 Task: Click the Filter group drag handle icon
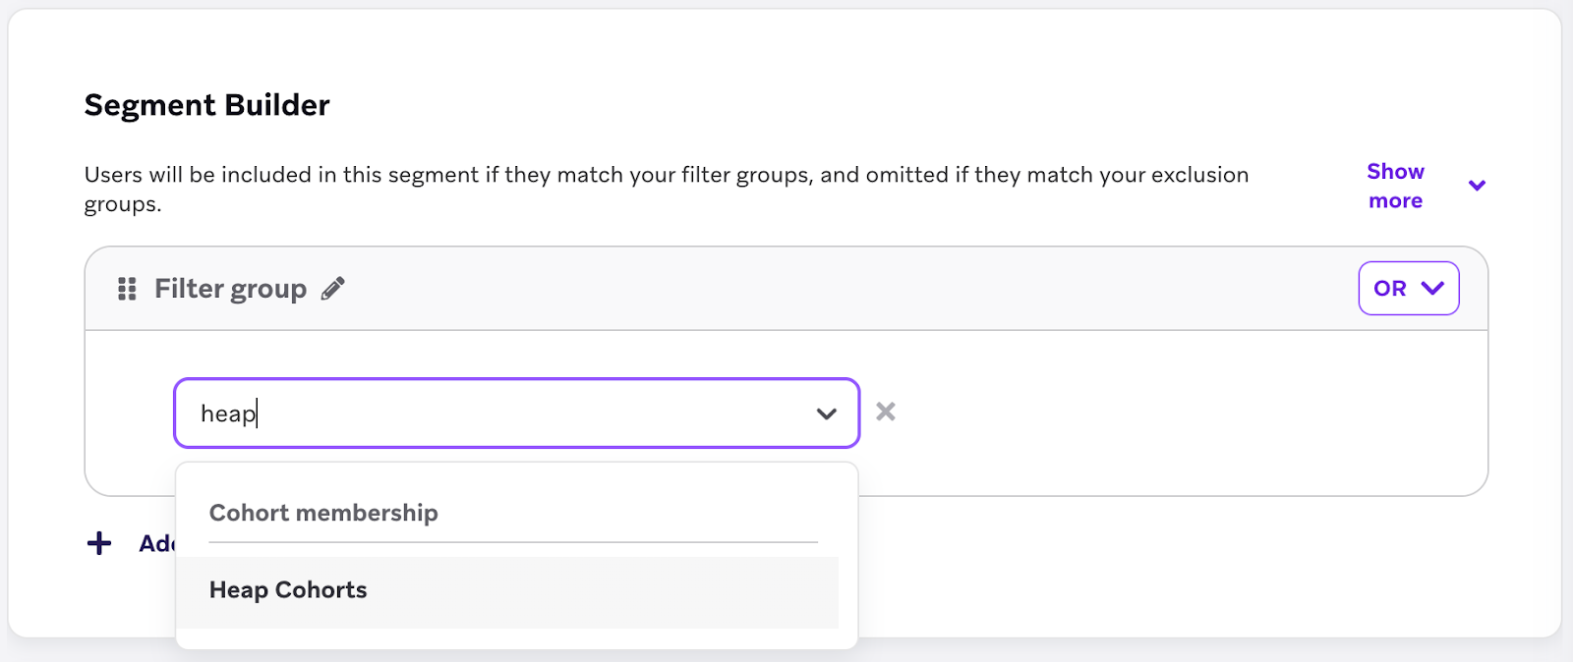(x=127, y=289)
